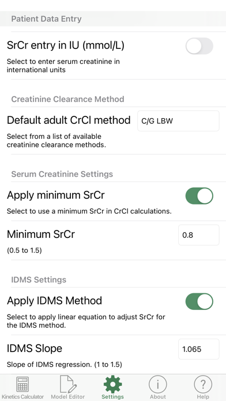Turn off Apply IDMS Method switch

(199, 301)
